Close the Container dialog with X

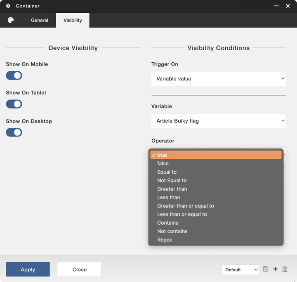[x=288, y=6]
